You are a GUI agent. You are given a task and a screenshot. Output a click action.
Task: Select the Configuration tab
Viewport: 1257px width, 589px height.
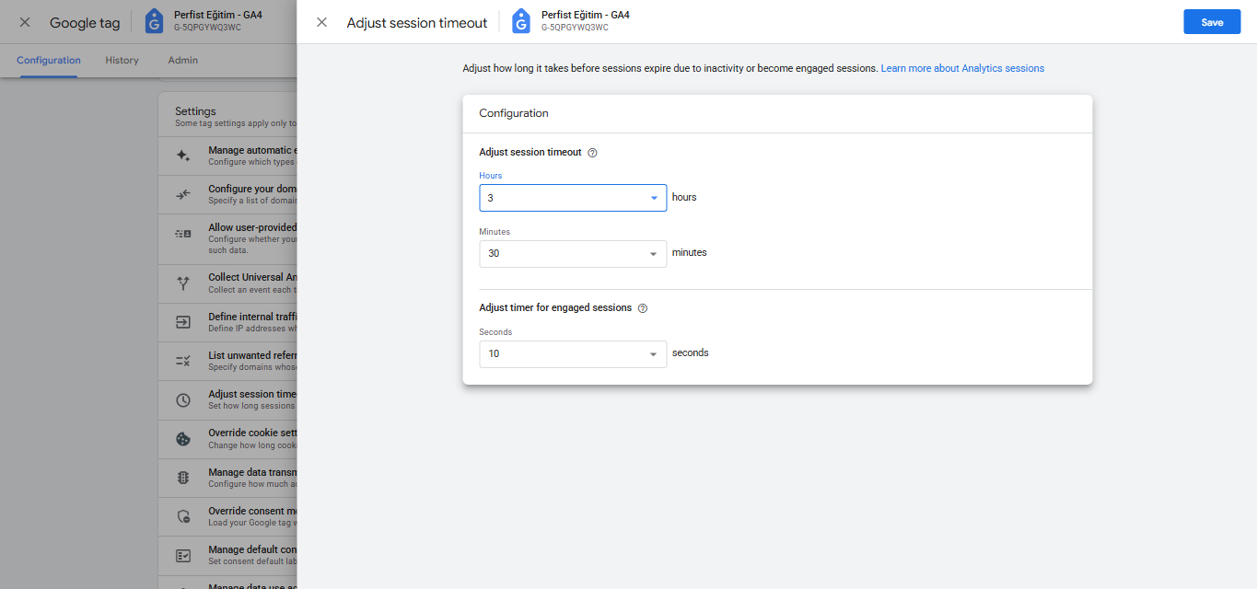pyautogui.click(x=49, y=61)
